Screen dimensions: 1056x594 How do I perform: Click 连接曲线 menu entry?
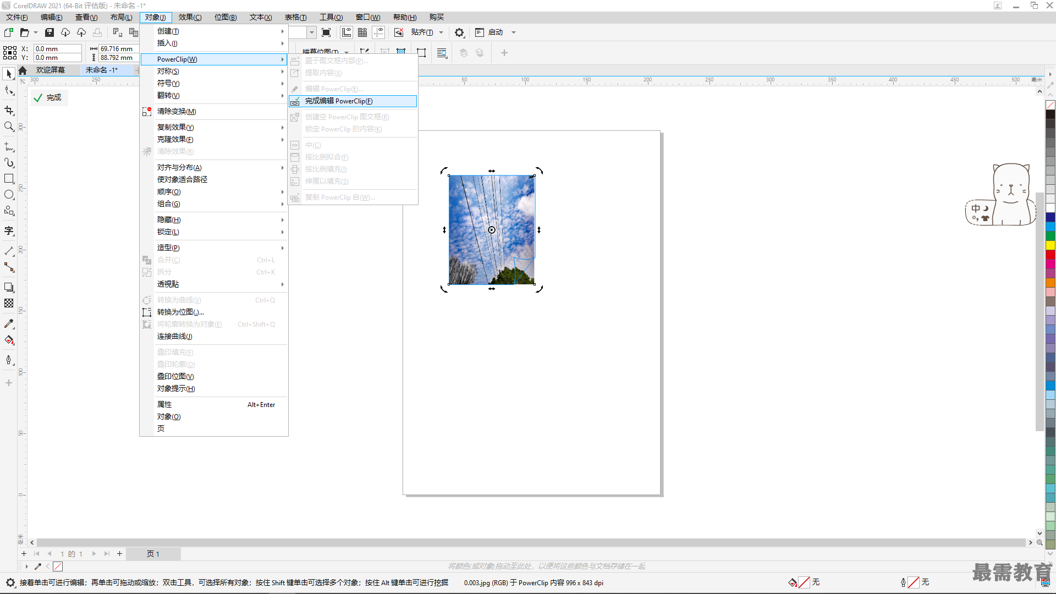click(215, 337)
